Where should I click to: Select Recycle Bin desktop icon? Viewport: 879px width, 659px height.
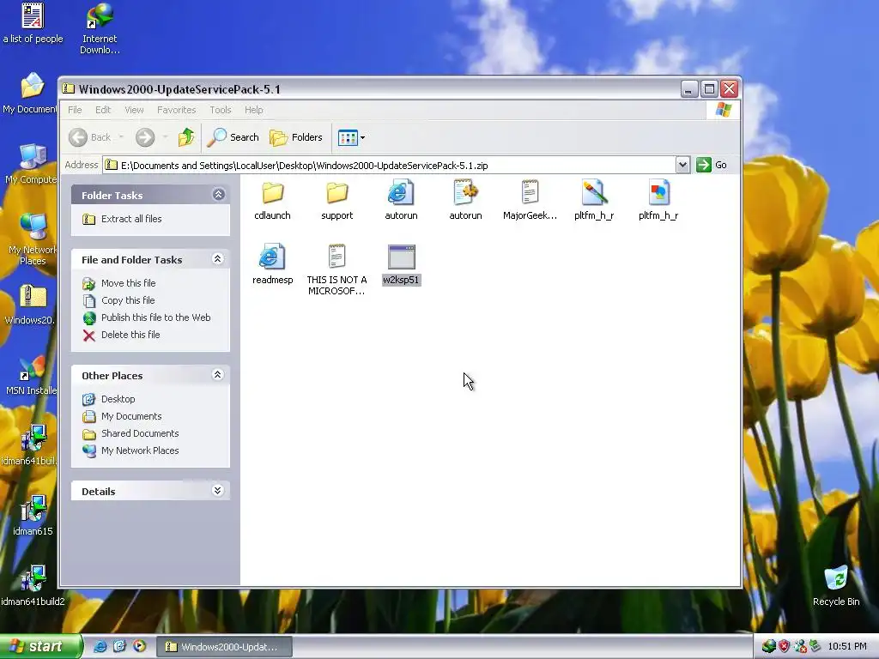(x=836, y=586)
